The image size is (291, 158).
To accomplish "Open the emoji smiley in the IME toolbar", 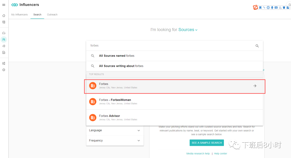I will 268,8.
